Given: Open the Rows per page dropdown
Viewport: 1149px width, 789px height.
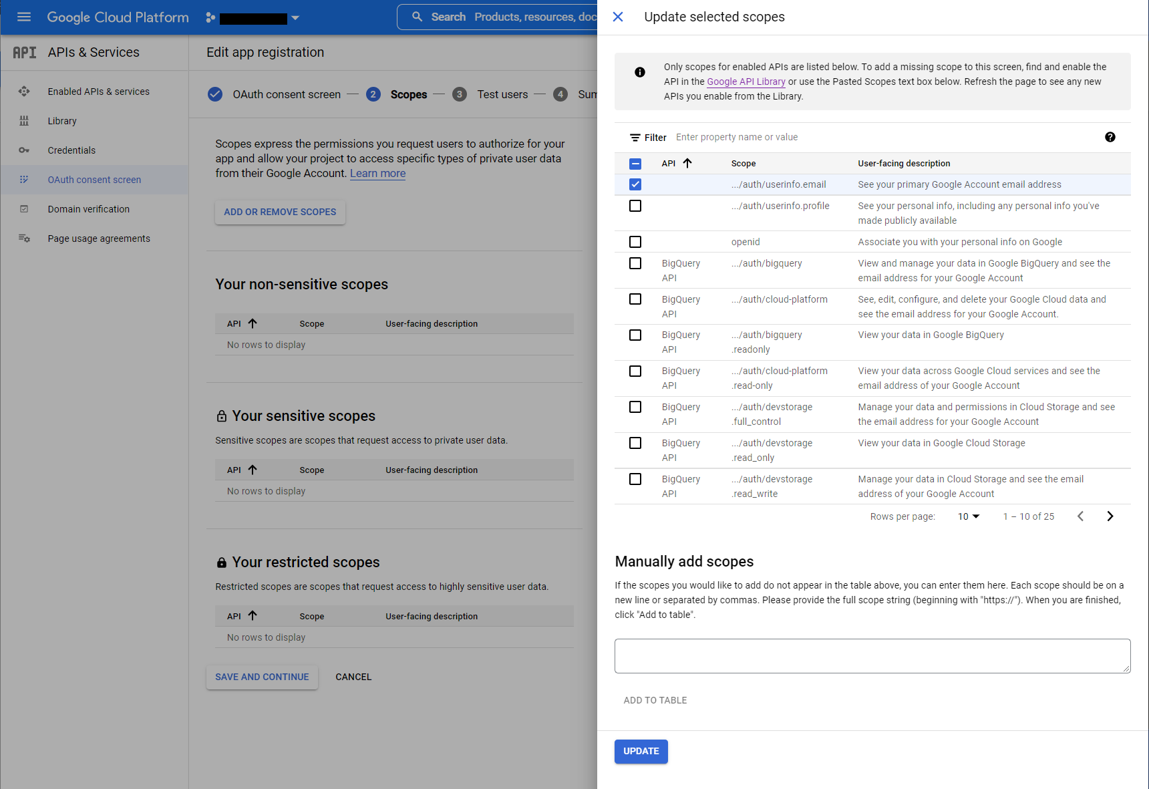Looking at the screenshot, I should point(968,516).
